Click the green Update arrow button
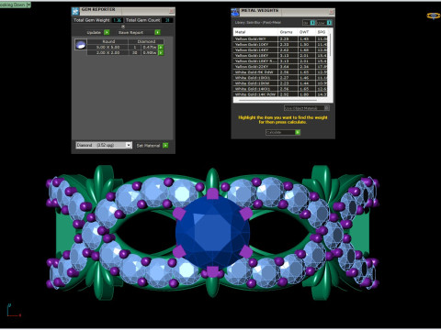Screen dimensions: 441x330 tap(107, 32)
